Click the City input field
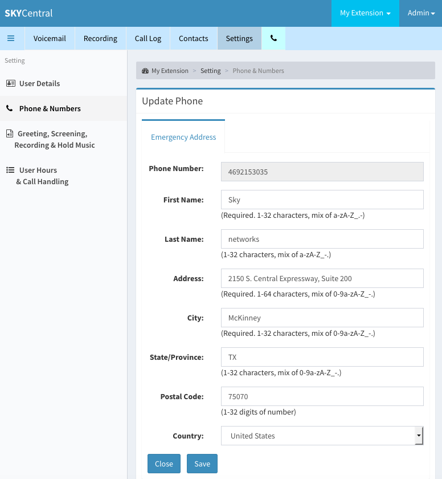 pos(322,318)
